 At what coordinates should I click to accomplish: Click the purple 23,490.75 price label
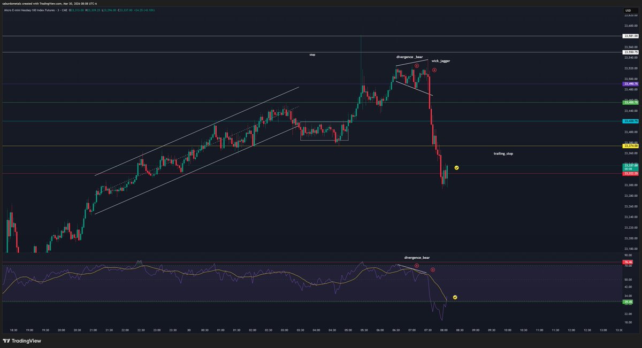coord(631,84)
